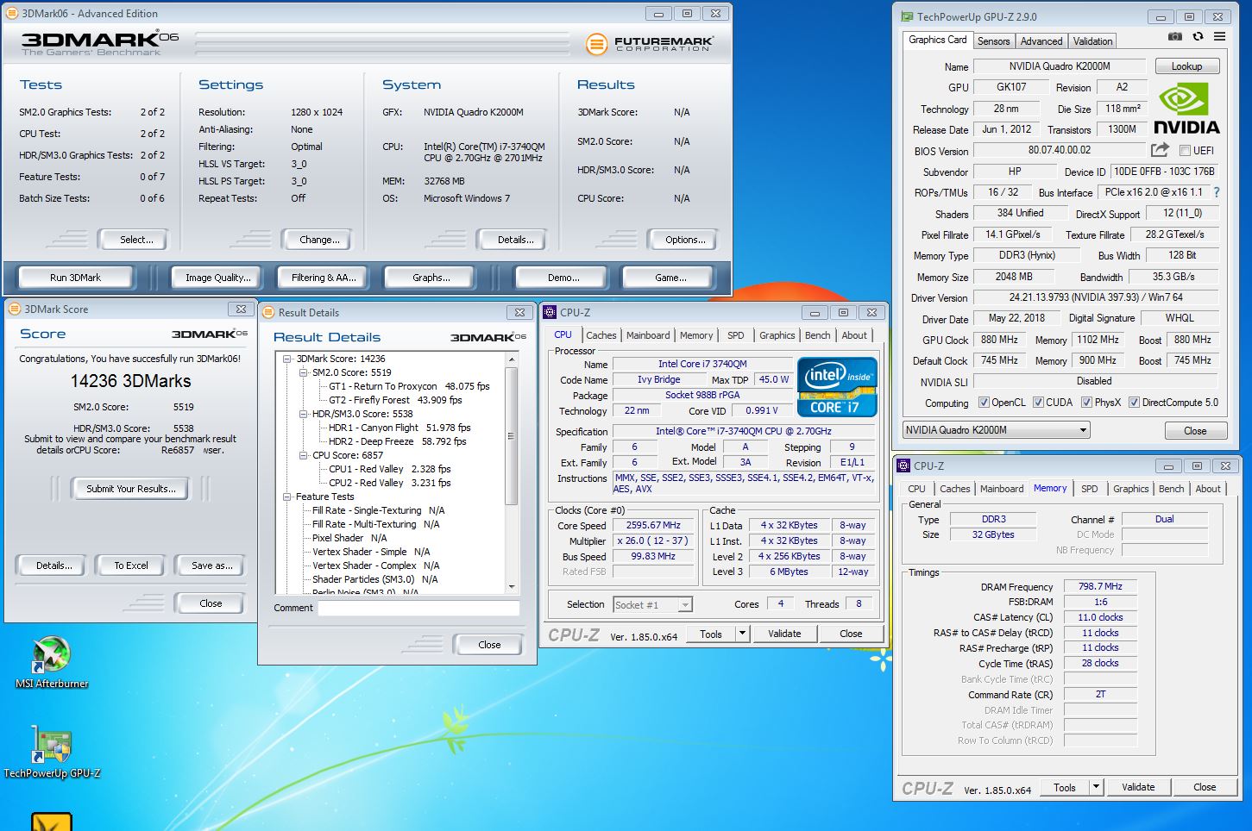
Task: Click the 3DMark06 main window title icon
Action: [x=12, y=13]
